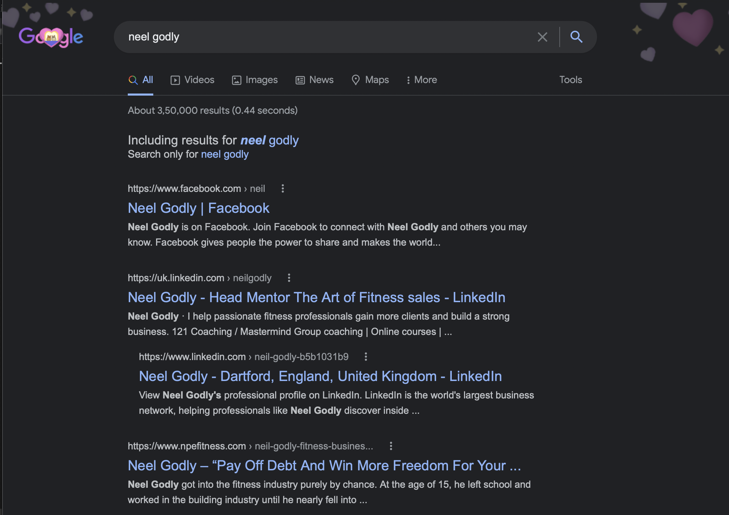Open the News results tab
The image size is (729, 515).
(315, 80)
